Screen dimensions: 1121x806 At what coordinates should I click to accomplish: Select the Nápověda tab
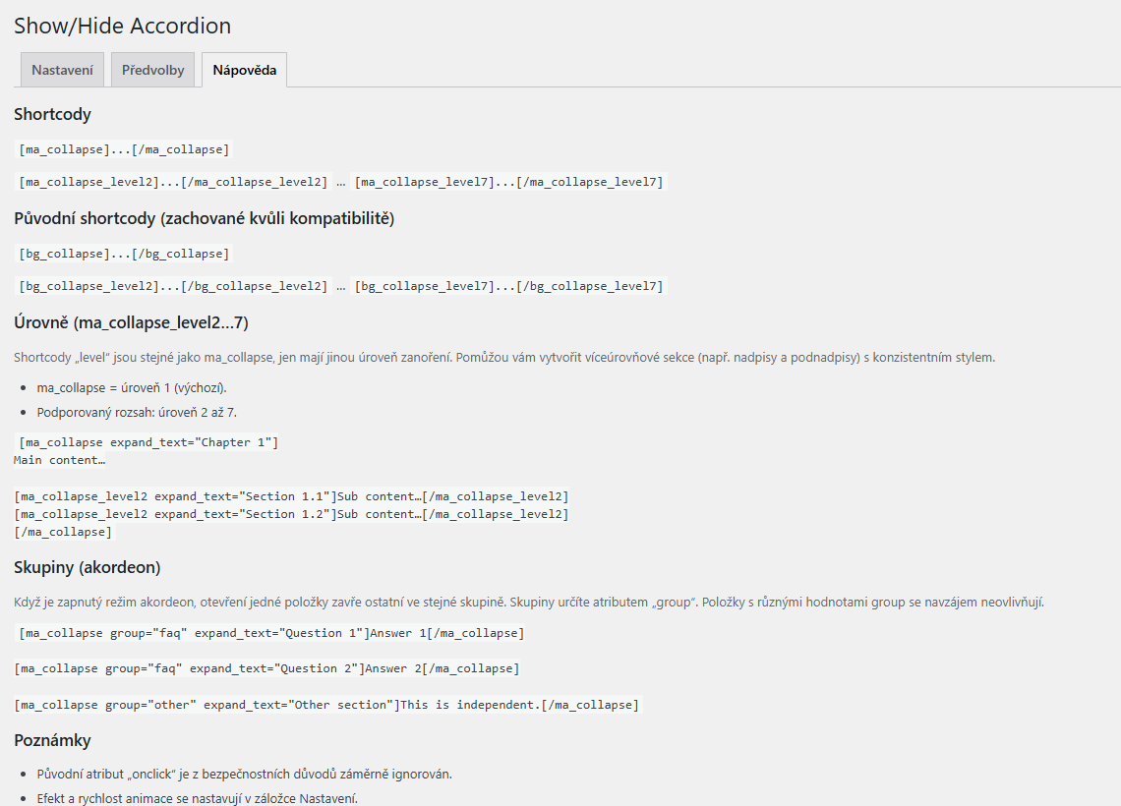click(243, 69)
